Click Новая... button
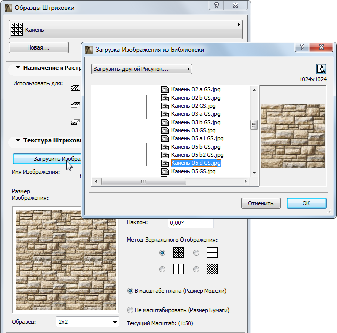This screenshot has height=333, width=337. point(39,47)
